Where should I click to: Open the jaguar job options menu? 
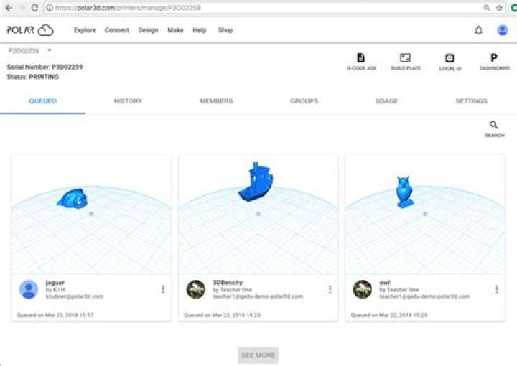click(x=163, y=289)
